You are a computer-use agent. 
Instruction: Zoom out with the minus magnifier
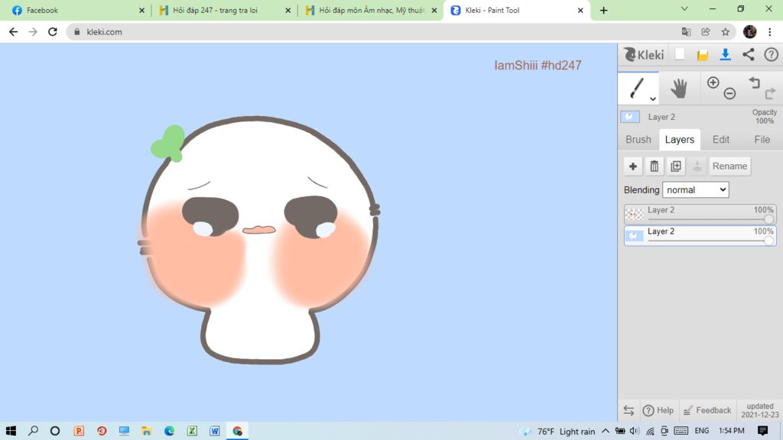coord(729,93)
